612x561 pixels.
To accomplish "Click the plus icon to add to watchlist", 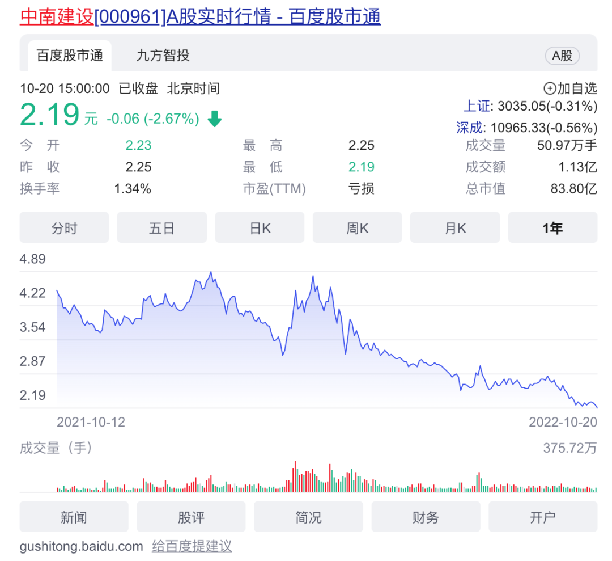I will pos(550,88).
